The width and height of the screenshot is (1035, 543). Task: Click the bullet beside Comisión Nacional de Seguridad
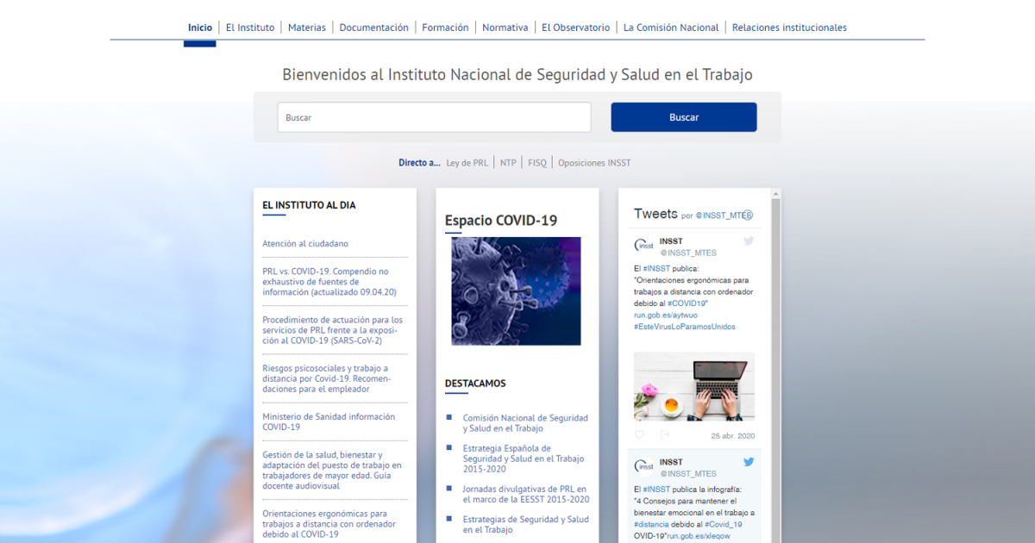[x=448, y=418]
